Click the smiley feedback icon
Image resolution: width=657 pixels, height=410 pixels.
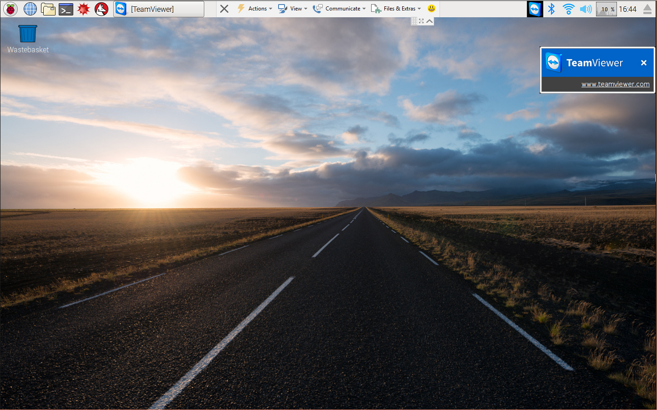(x=431, y=8)
